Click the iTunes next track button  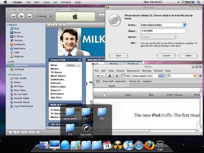[x=29, y=16]
